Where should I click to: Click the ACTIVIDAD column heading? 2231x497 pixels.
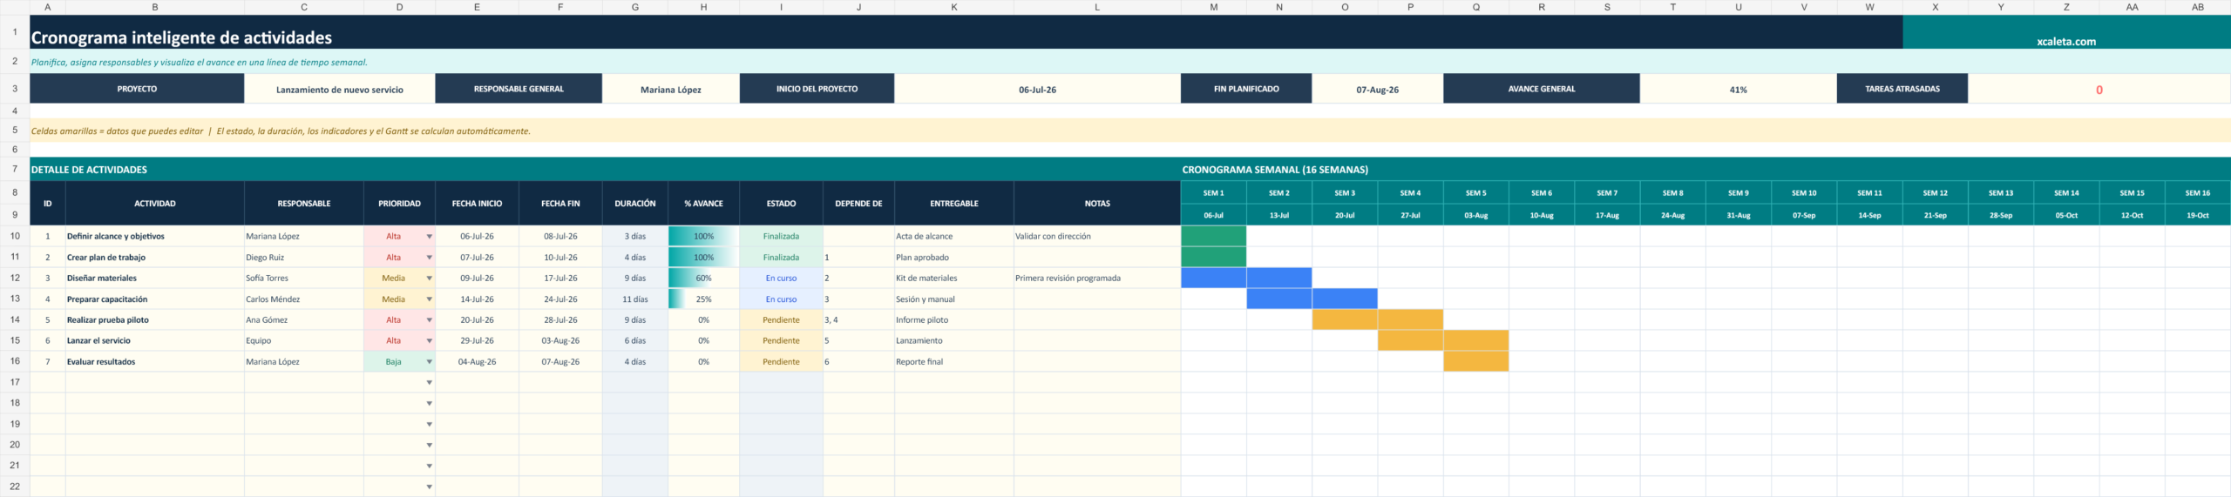pyautogui.click(x=155, y=203)
